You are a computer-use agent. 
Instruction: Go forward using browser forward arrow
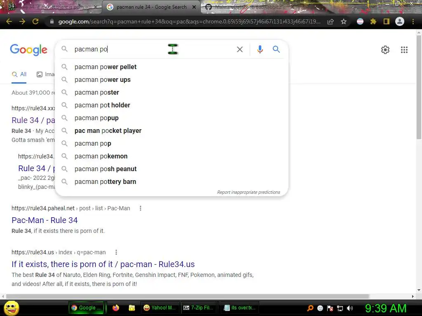click(x=22, y=21)
